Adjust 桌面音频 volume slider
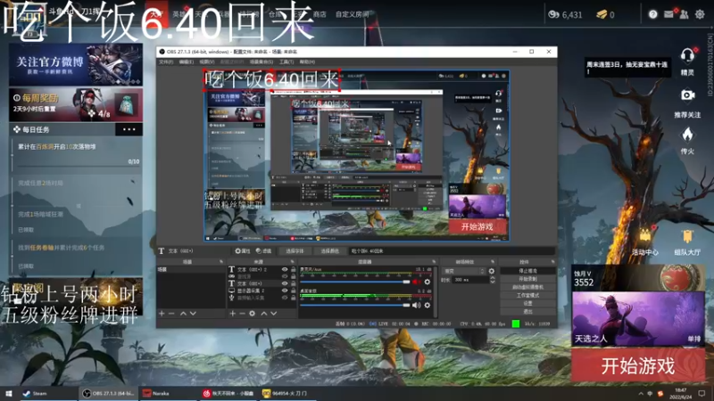 coord(355,305)
